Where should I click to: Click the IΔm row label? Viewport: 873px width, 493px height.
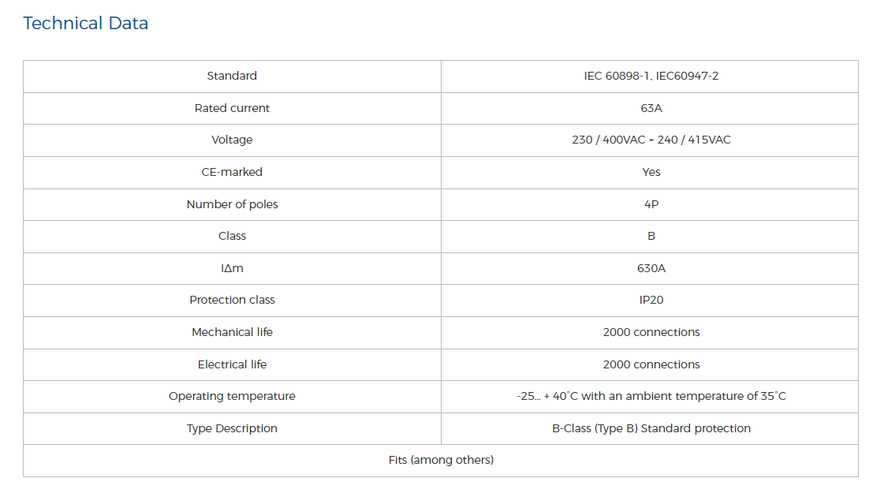click(232, 268)
